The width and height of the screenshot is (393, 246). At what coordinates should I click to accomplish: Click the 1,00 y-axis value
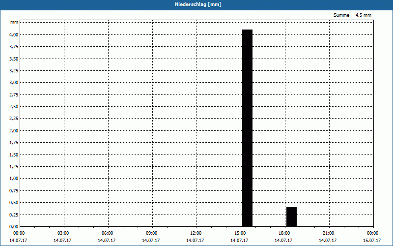(14, 179)
